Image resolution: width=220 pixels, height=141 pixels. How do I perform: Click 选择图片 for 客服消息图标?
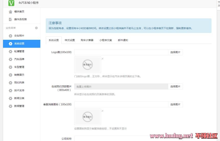click(175, 105)
